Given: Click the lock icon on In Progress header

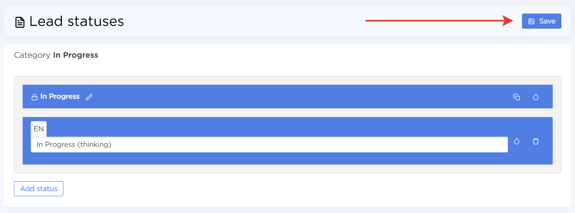Looking at the screenshot, I should [x=34, y=97].
